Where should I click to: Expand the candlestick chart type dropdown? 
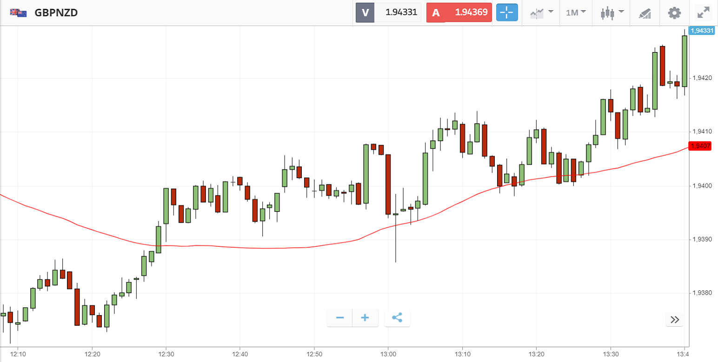[x=612, y=13]
